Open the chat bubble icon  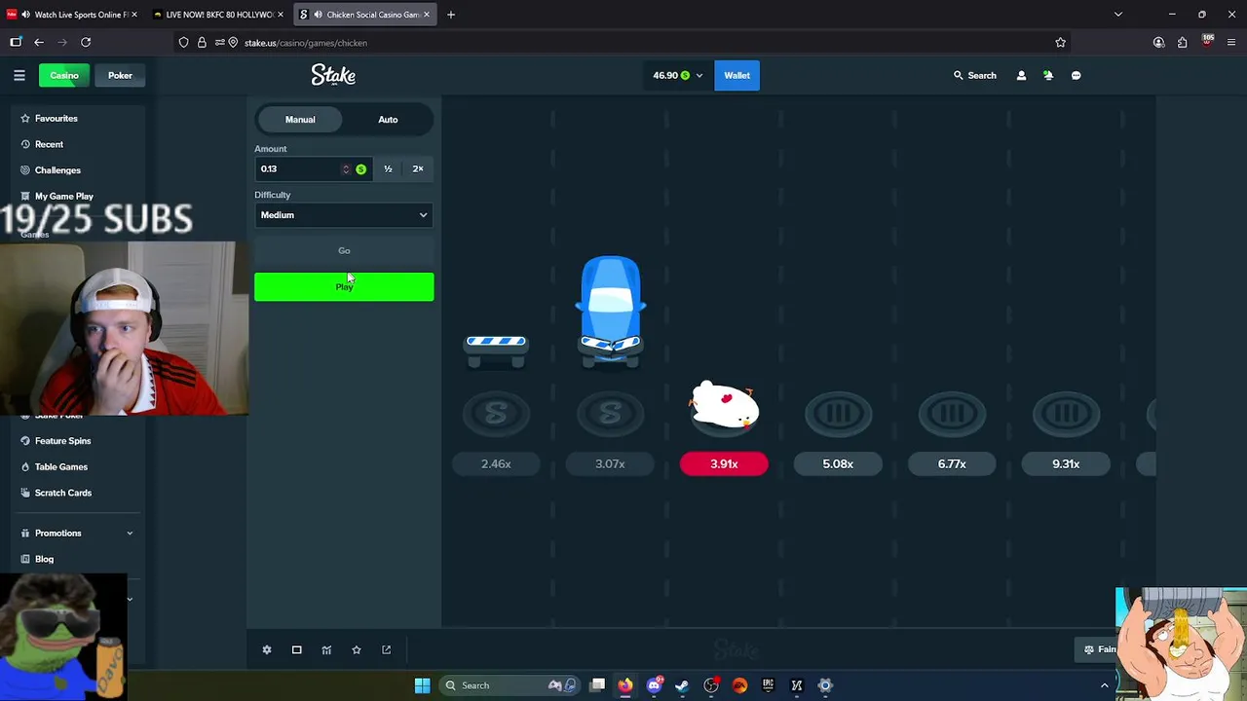[1076, 75]
